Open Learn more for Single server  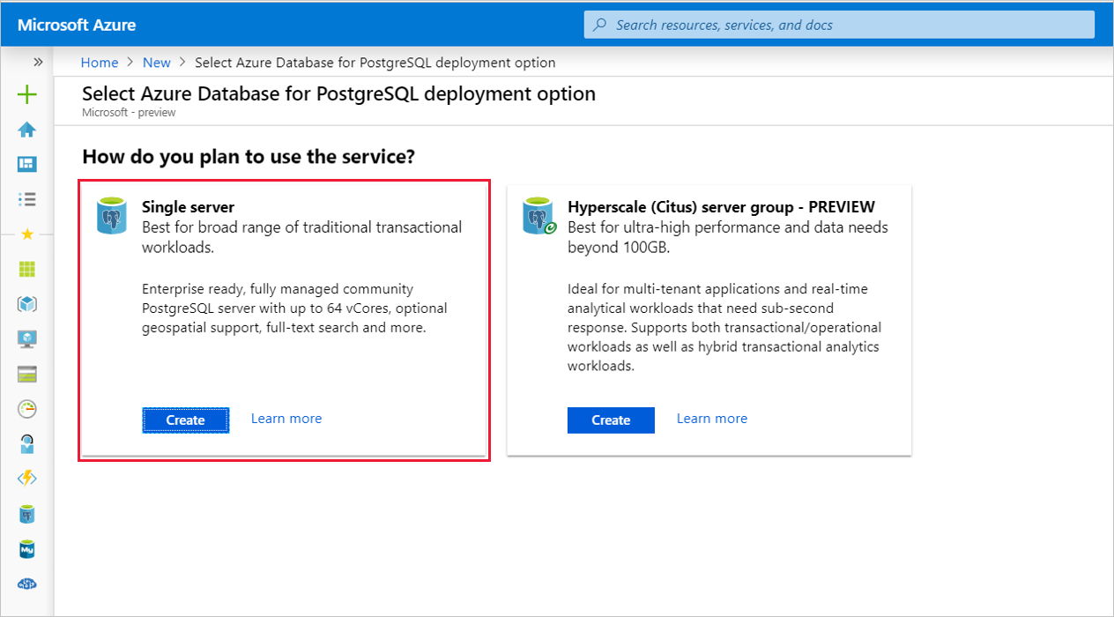click(286, 419)
